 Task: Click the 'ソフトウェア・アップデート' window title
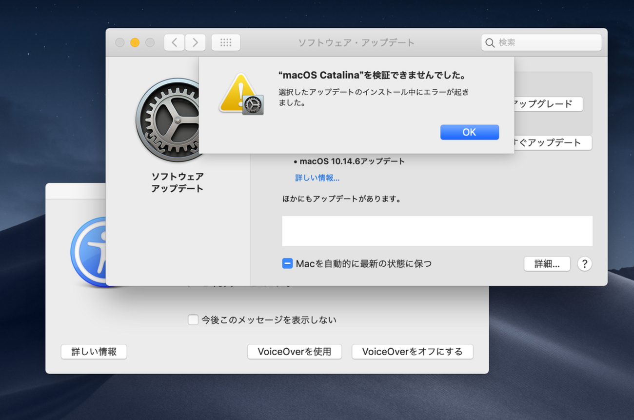point(357,43)
